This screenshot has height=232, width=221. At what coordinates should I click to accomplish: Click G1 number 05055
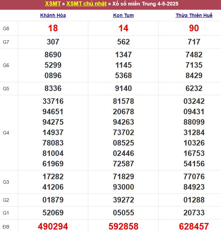123,213
